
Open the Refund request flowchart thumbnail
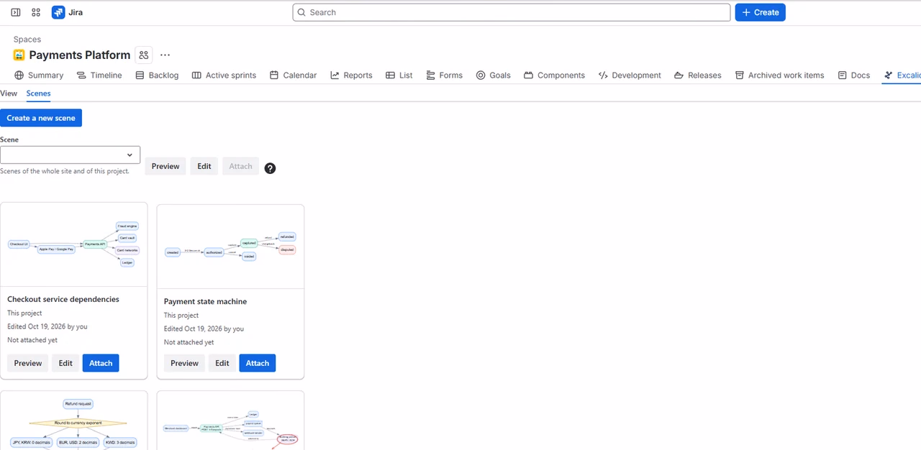pyautogui.click(x=74, y=421)
